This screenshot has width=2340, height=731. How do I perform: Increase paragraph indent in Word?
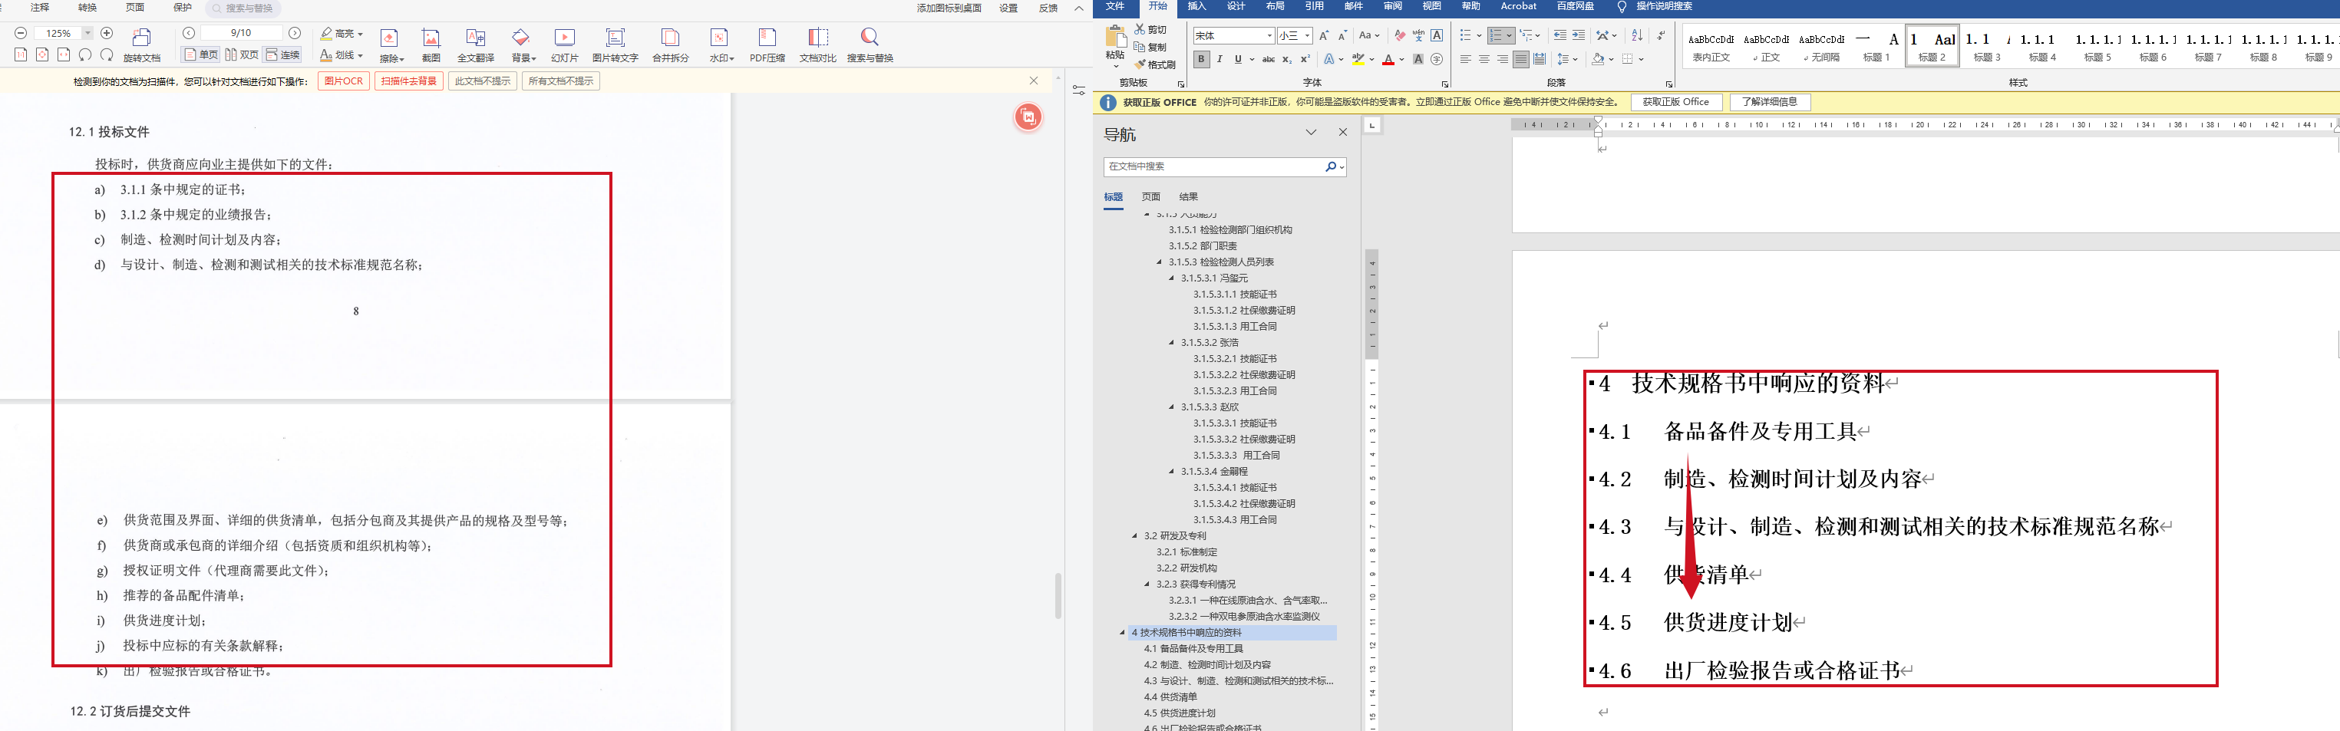coord(1579,35)
